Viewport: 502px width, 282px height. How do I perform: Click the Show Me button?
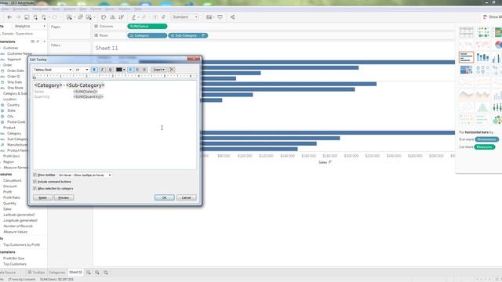point(493,17)
